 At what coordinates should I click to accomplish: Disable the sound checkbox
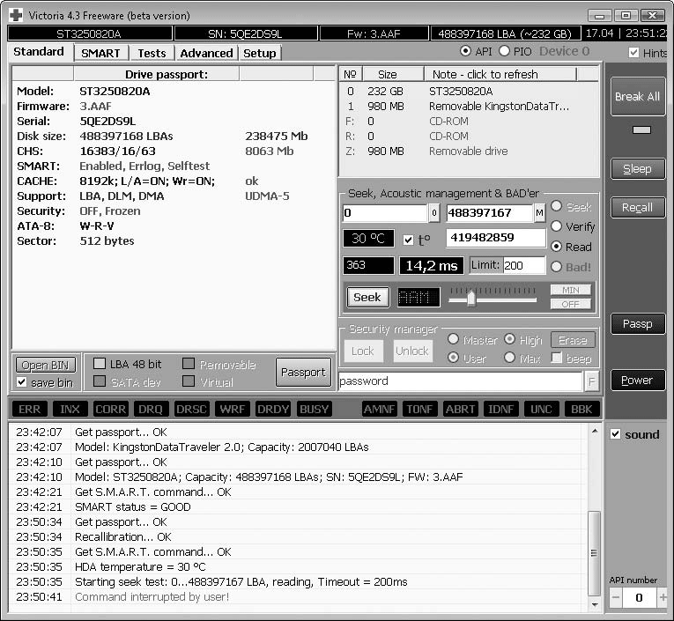(x=616, y=434)
